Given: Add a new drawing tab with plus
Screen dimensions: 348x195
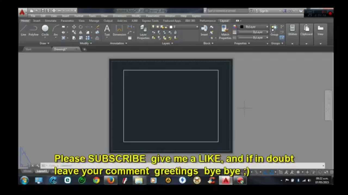Looking at the screenshot, I should [84, 49].
